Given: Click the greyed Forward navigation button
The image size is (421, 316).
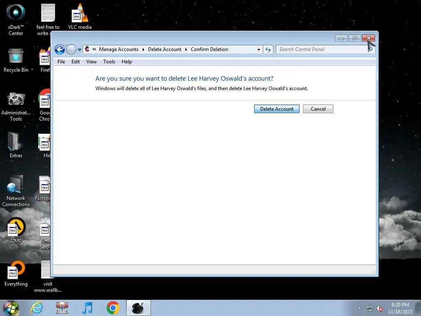Looking at the screenshot, I should 71,49.
